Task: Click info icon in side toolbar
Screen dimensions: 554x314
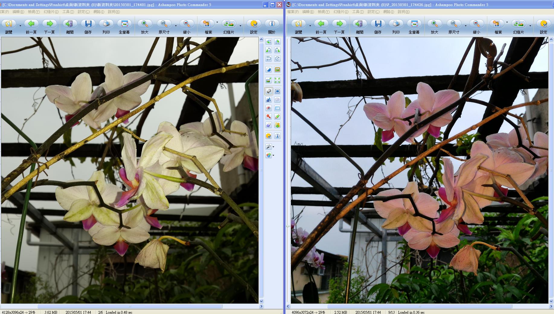Action: point(277,136)
